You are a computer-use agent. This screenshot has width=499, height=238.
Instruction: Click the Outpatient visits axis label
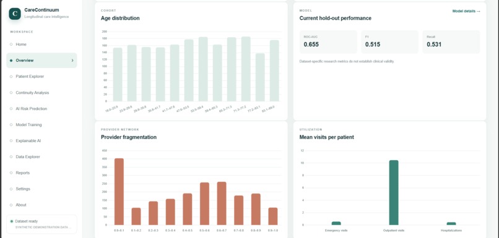click(394, 231)
